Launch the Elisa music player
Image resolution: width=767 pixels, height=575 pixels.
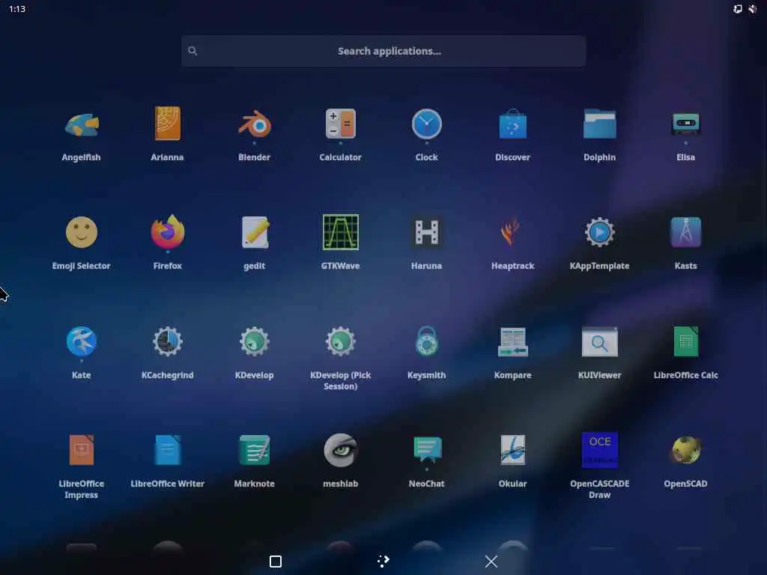tap(686, 124)
